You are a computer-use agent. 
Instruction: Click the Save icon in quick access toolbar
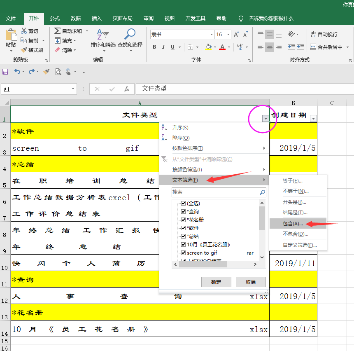coord(5,72)
